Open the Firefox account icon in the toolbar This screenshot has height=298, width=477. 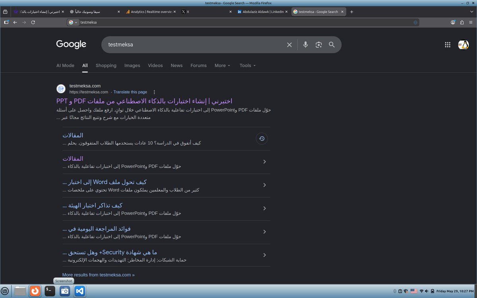(453, 22)
